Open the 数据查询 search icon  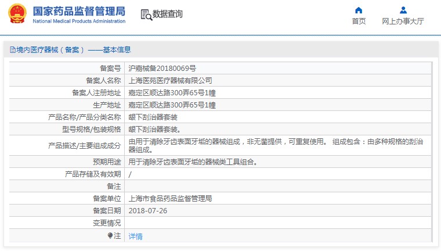[x=146, y=15]
